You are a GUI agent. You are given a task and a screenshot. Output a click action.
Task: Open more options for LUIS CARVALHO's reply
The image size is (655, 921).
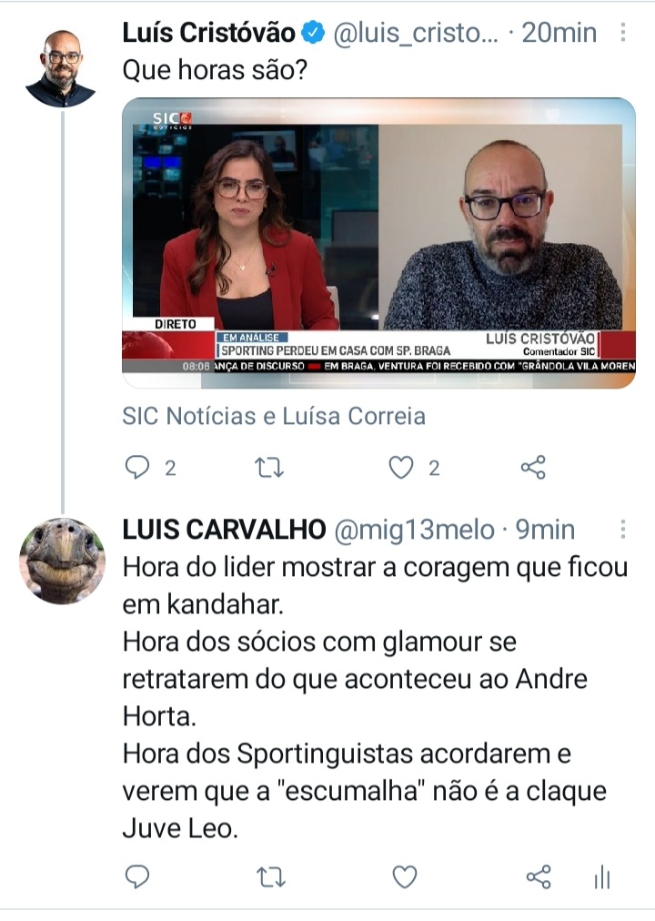(x=623, y=530)
